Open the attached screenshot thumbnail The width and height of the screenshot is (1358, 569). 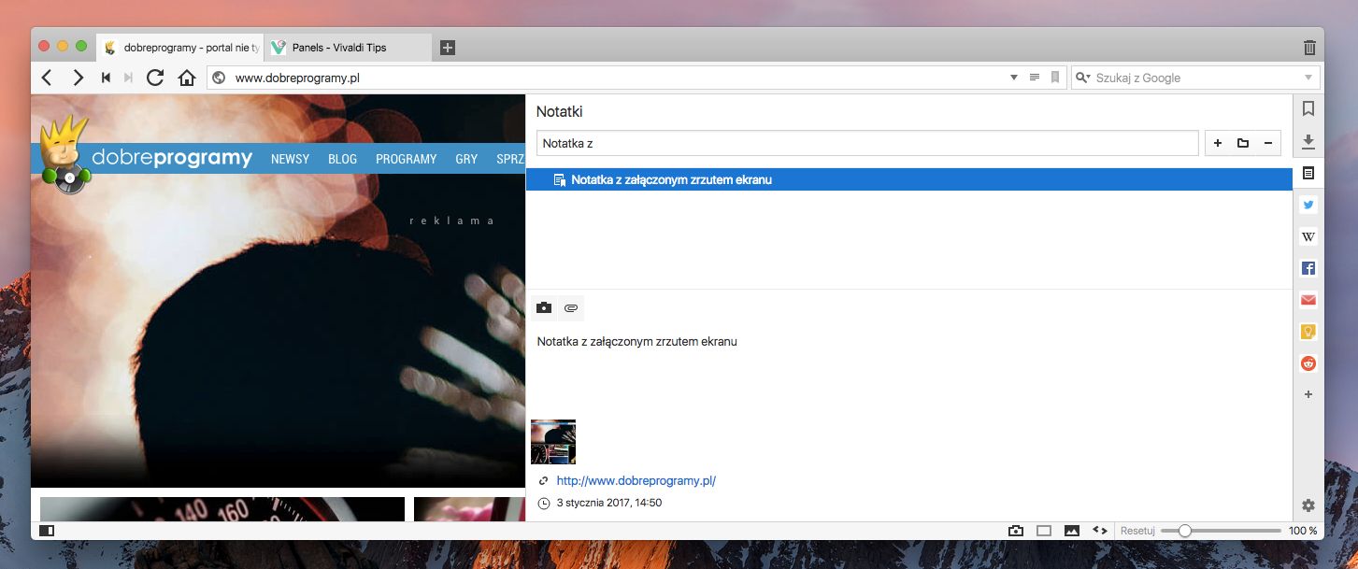tap(553, 442)
